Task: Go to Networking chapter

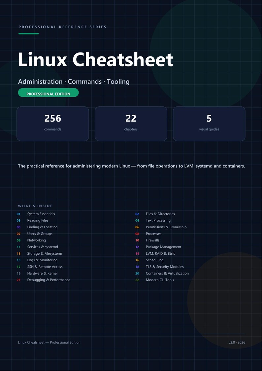Action: coord(36,240)
